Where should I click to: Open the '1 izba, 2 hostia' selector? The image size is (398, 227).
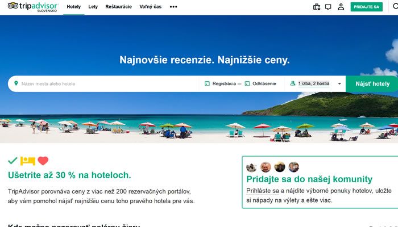(314, 83)
